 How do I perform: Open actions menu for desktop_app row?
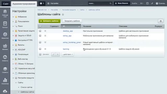coord(45,31)
